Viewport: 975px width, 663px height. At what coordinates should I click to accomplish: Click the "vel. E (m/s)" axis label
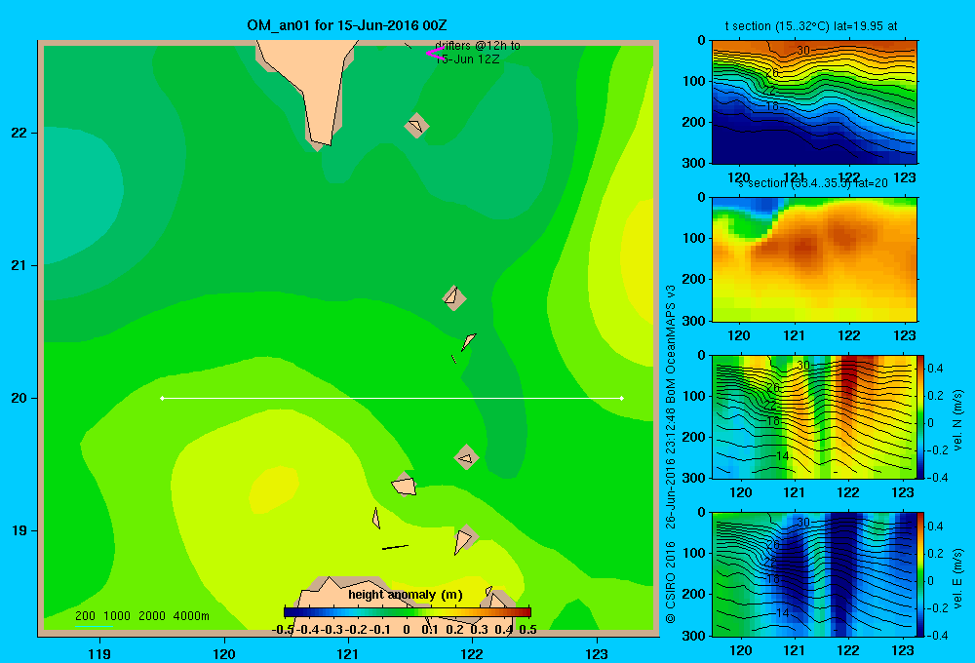point(957,577)
